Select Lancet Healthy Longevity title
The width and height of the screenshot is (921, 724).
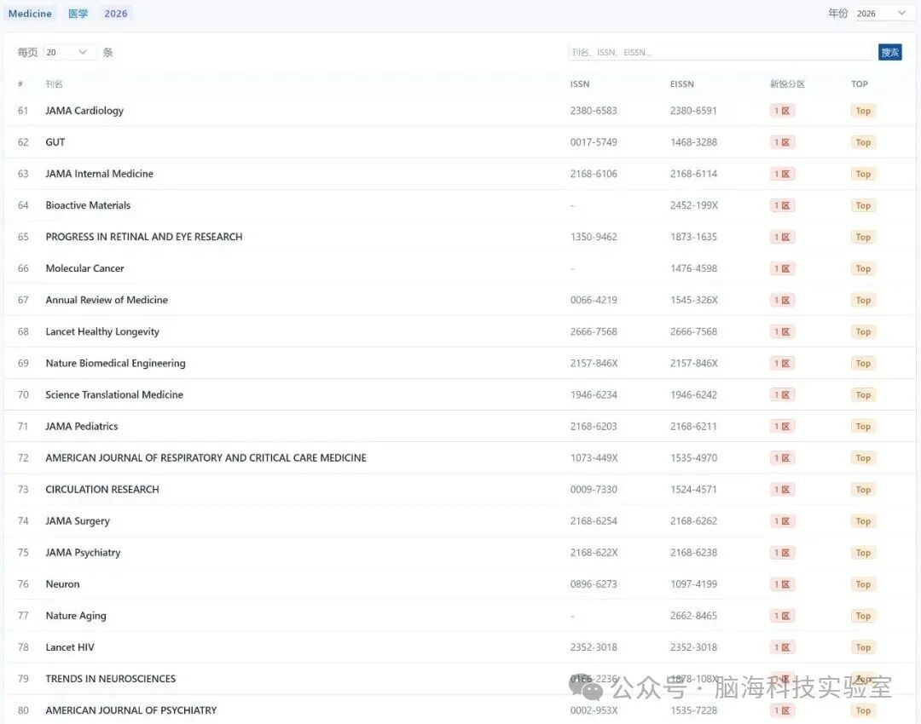[x=102, y=331]
